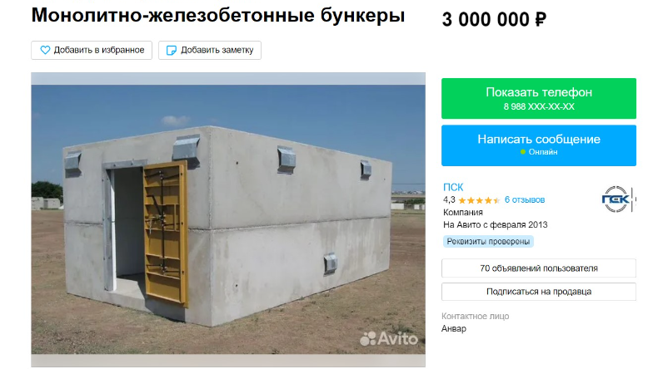Click the listing title Монолитно-железобетонные бункеры
This screenshot has width=658, height=369.
[x=218, y=16]
